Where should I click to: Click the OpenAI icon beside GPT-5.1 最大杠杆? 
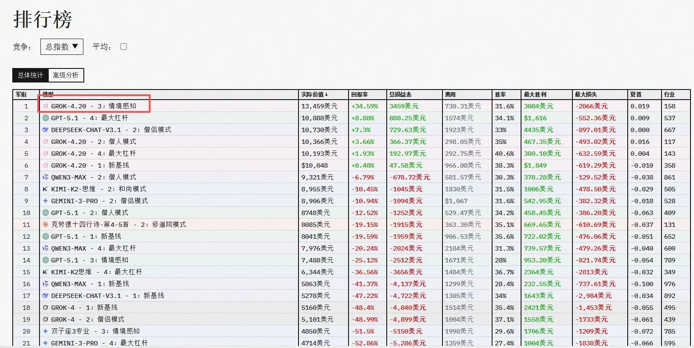click(45, 118)
